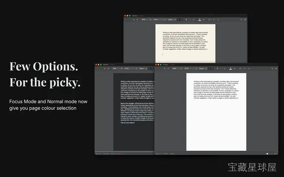Open text color A in top window
Image resolution: width=284 pixels, height=177 pixels.
tap(203, 20)
